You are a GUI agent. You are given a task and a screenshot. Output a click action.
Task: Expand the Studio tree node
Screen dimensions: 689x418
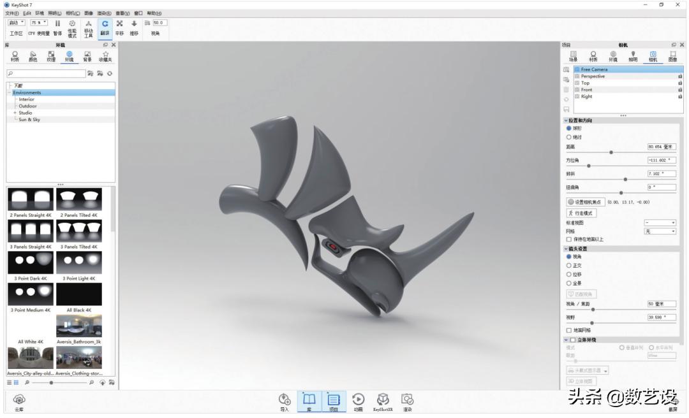point(15,113)
